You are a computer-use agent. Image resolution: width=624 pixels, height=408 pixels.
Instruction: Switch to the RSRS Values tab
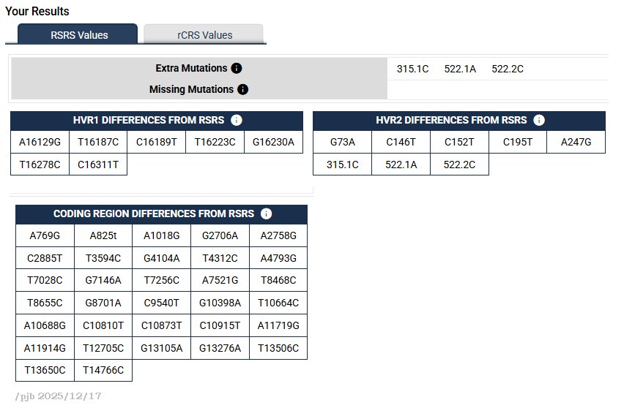78,34
